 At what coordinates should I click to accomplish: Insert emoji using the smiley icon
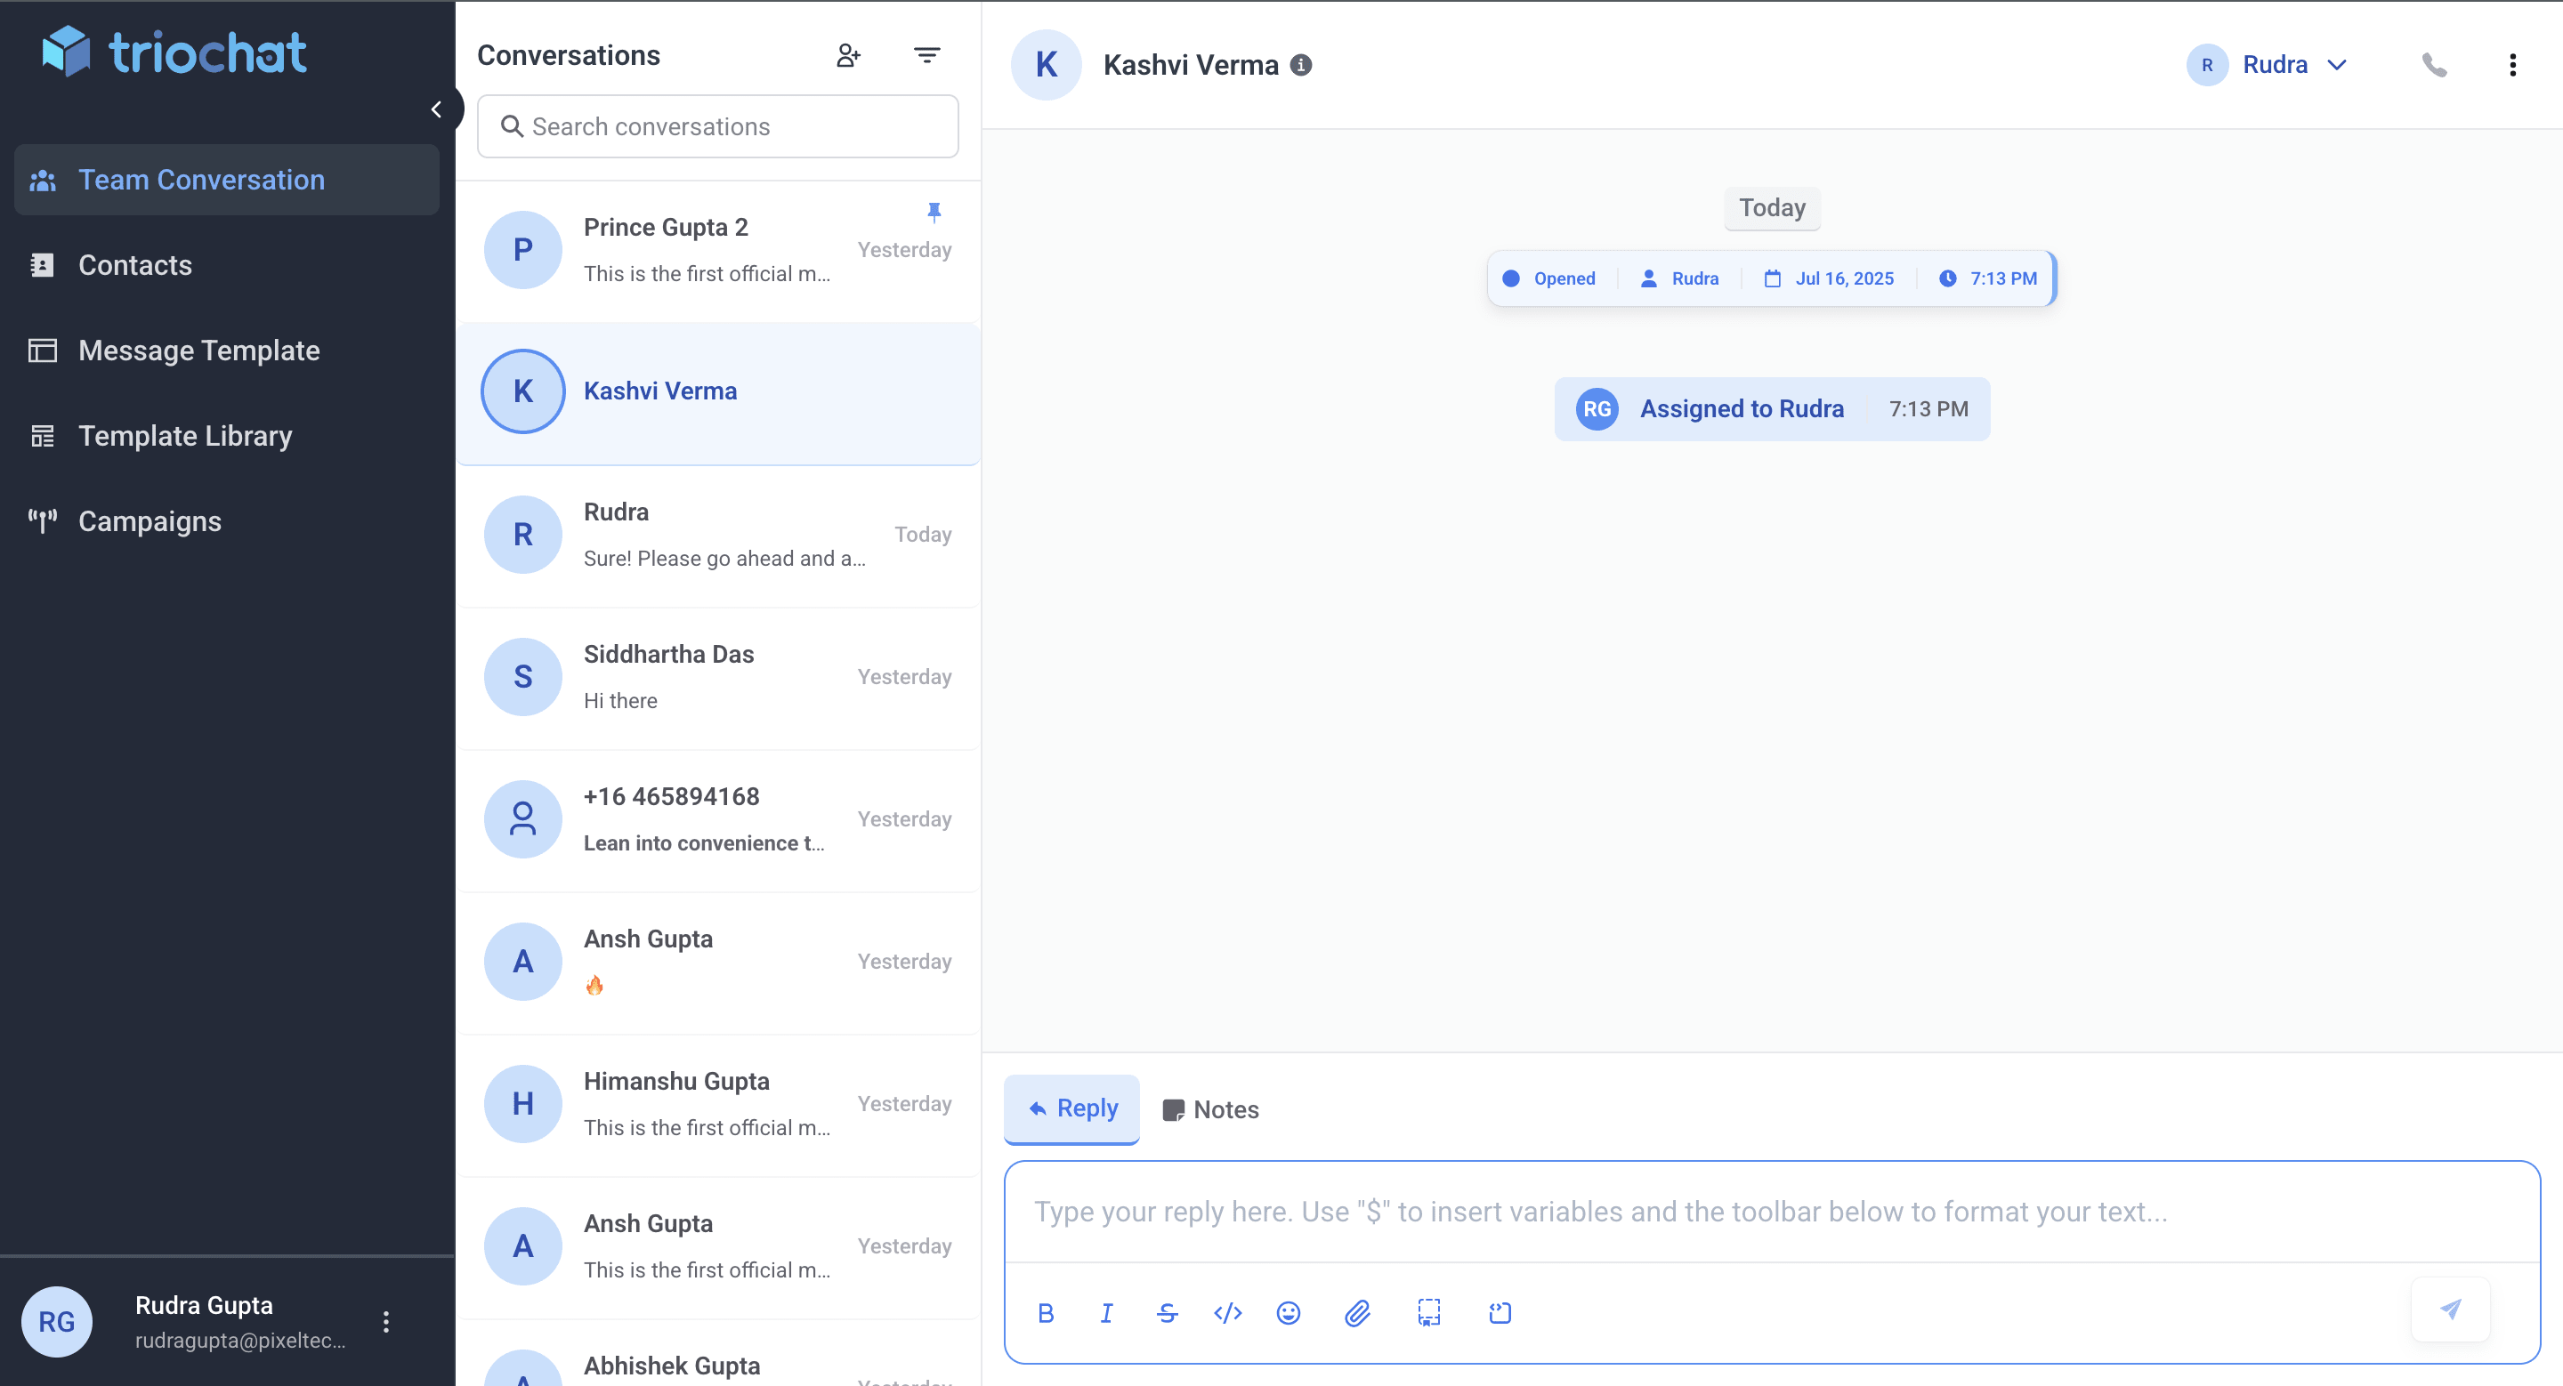coord(1288,1313)
